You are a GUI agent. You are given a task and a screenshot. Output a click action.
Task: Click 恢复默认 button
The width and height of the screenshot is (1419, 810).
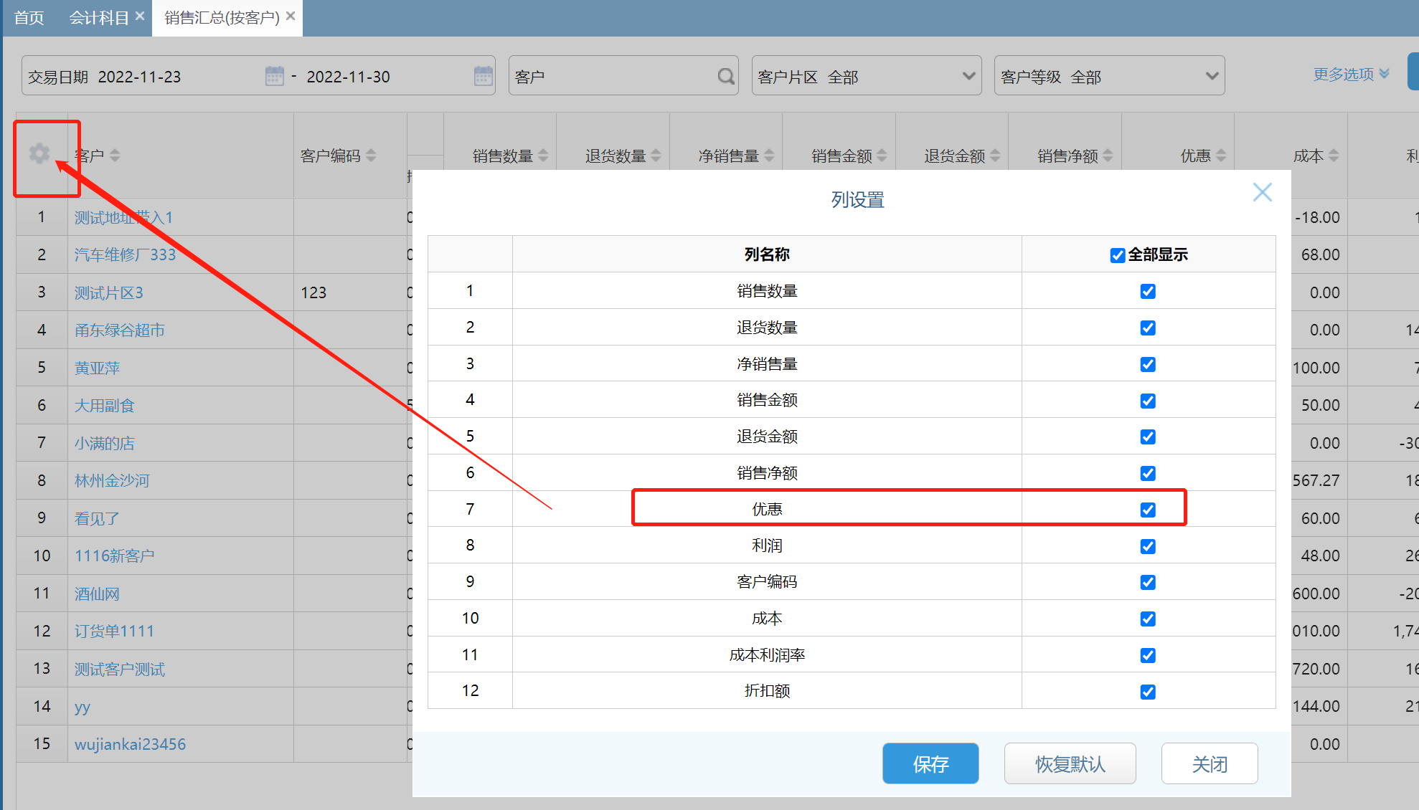click(x=1070, y=763)
